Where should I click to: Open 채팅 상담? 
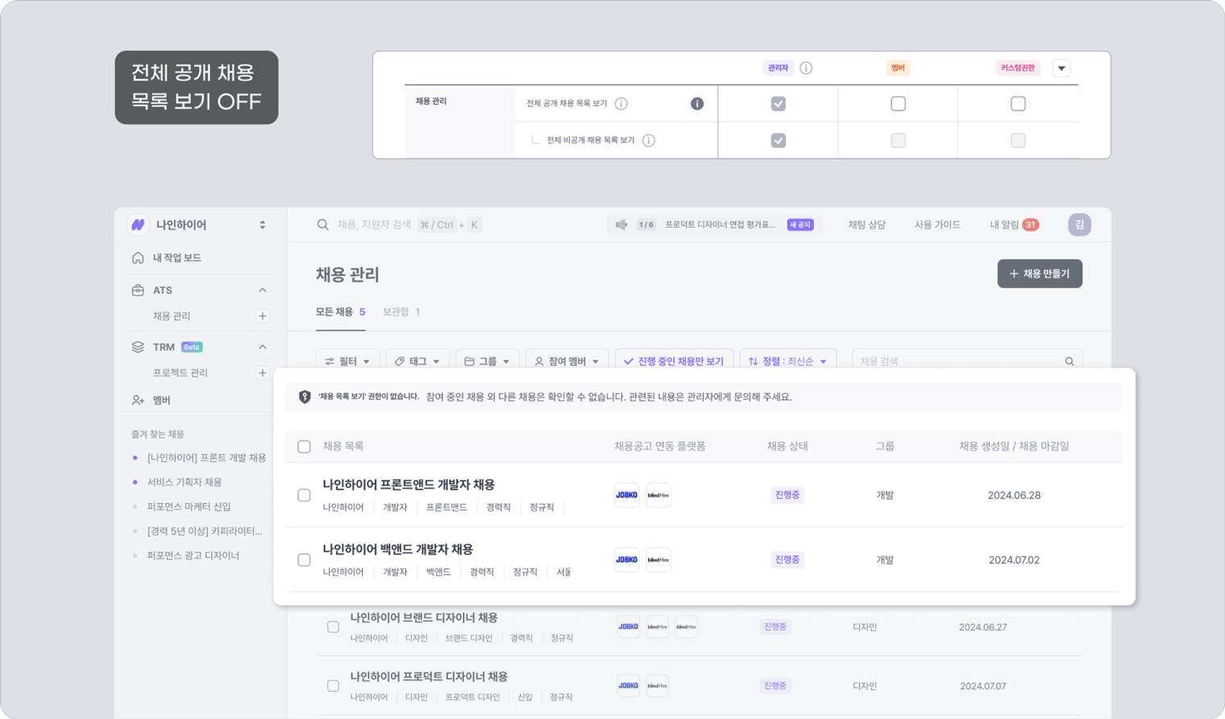866,225
